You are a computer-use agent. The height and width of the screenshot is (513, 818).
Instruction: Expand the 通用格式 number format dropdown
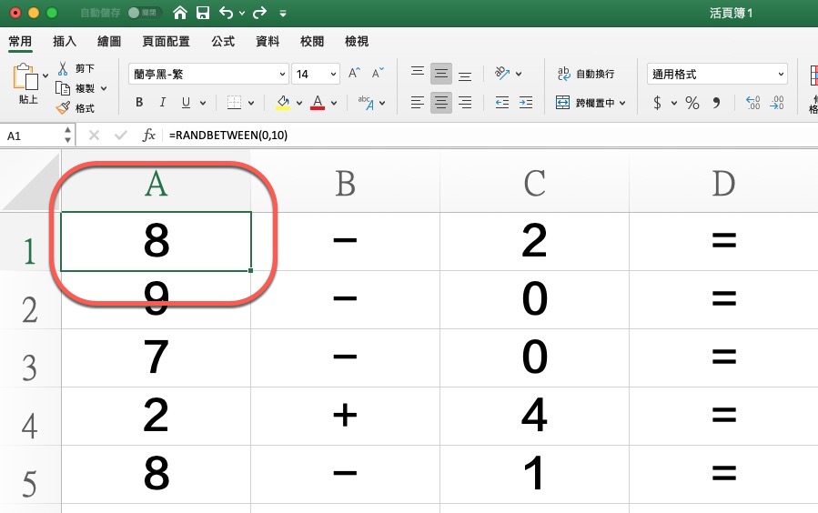pyautogui.click(x=717, y=74)
